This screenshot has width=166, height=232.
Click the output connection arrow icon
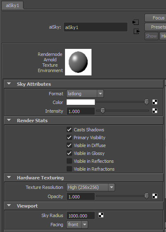pyautogui.click(x=137, y=31)
